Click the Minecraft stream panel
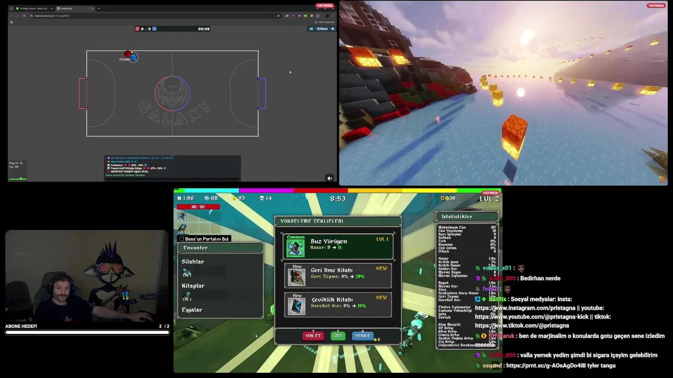The width and height of the screenshot is (673, 378). point(503,93)
